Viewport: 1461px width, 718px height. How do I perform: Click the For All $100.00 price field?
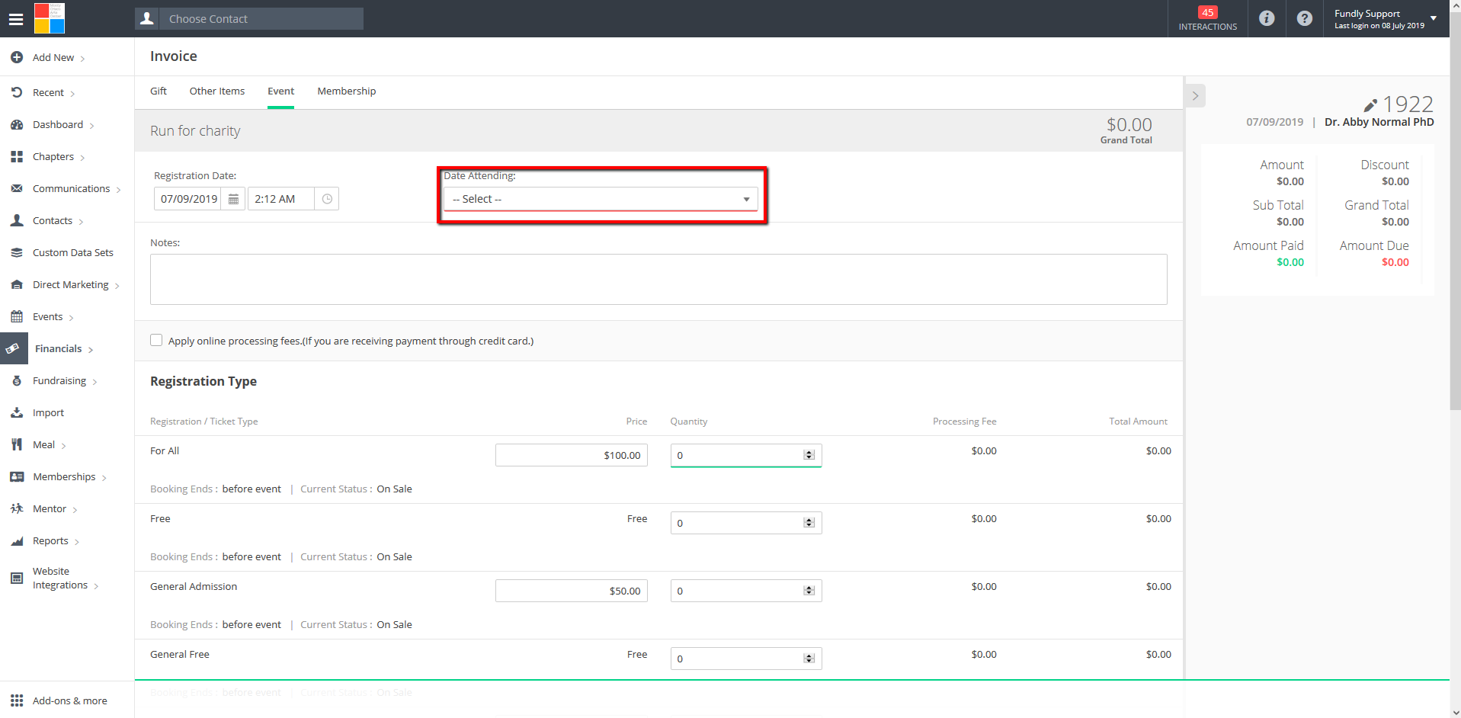pos(572,455)
